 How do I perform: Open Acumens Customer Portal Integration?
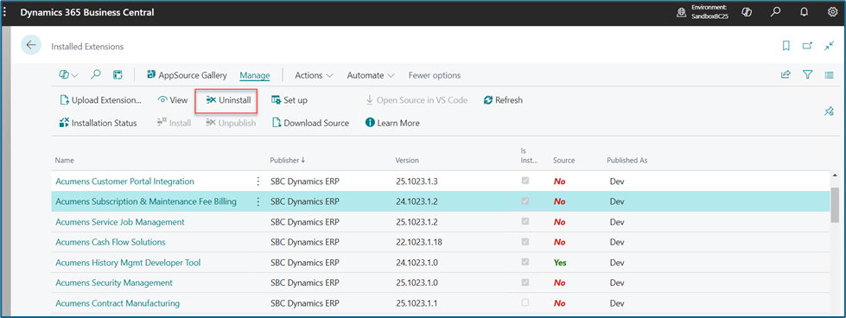[x=124, y=181]
